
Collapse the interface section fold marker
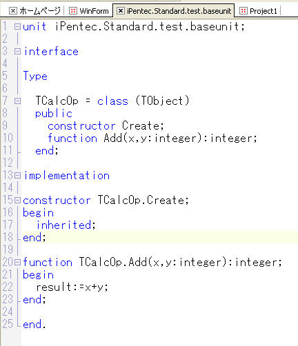click(17, 52)
